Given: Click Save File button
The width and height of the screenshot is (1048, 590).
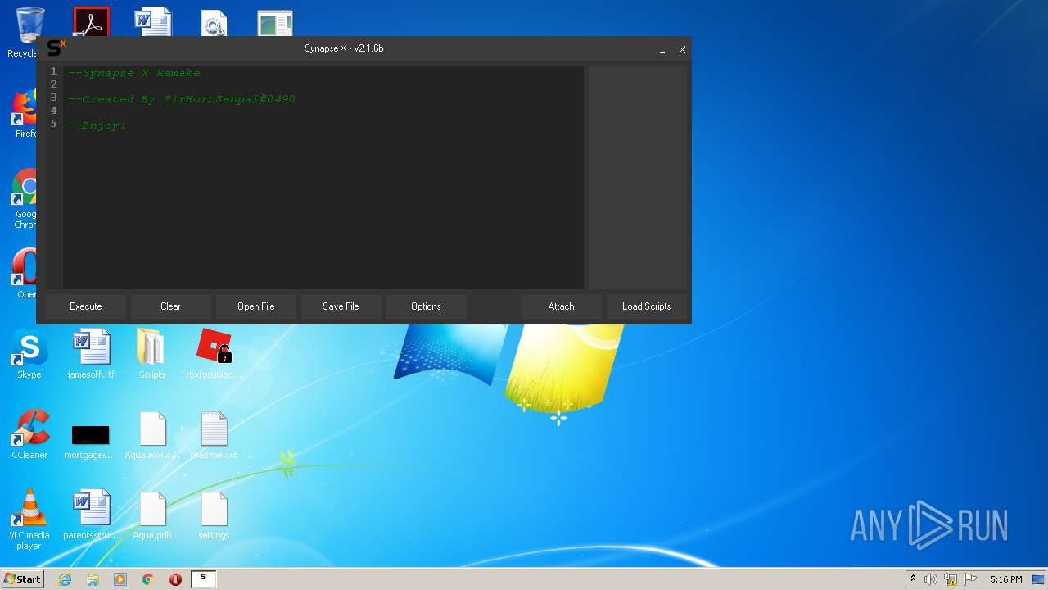Looking at the screenshot, I should pos(341,306).
